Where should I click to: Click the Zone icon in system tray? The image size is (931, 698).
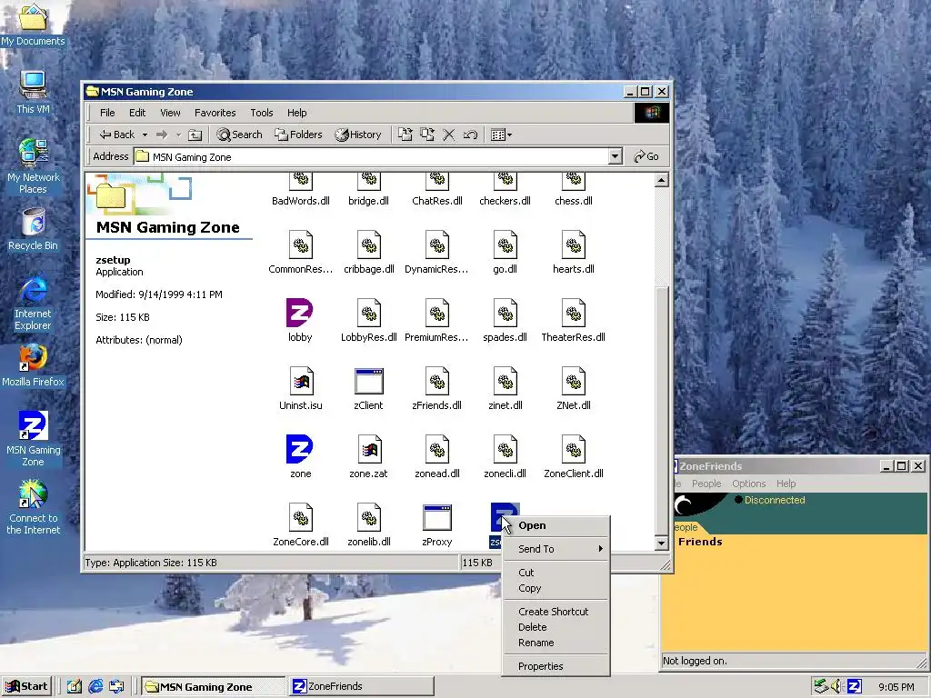(x=854, y=686)
